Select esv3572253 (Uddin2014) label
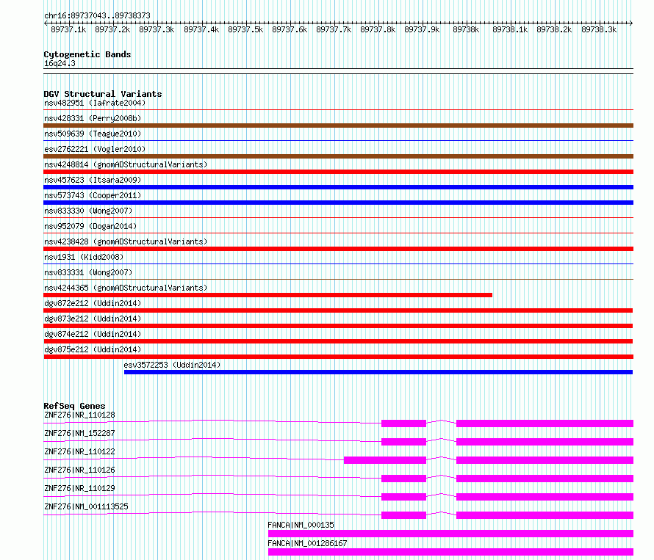 [x=172, y=365]
